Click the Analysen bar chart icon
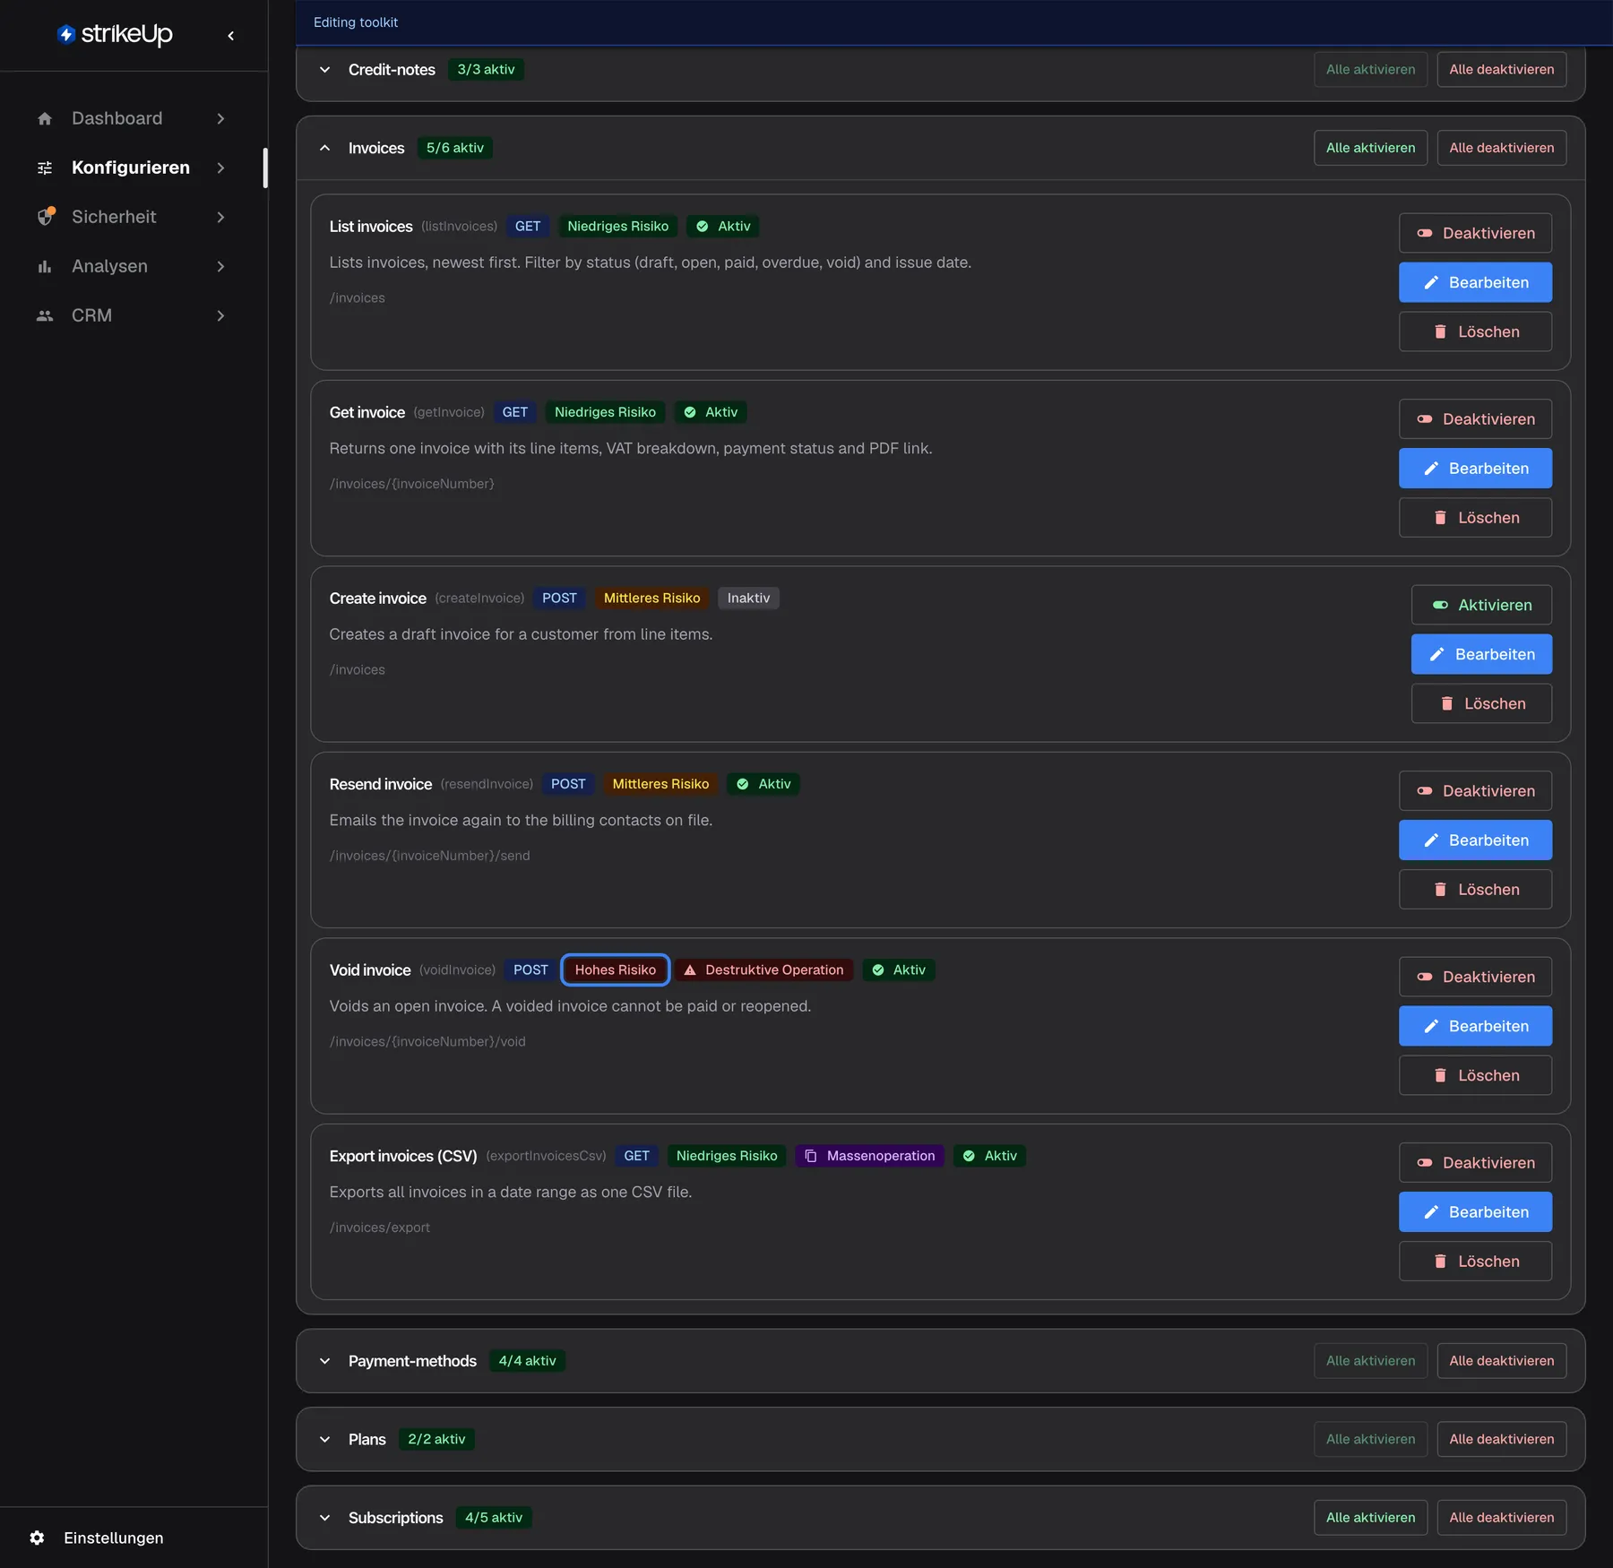 pyautogui.click(x=45, y=266)
